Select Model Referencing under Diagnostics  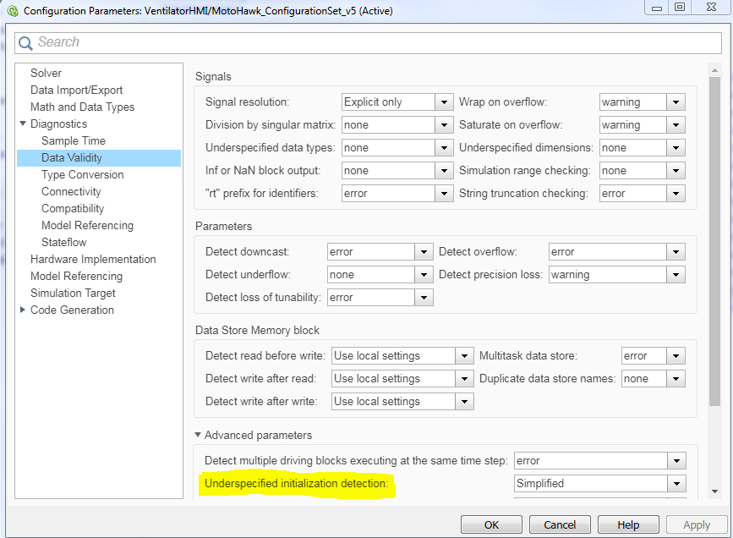(x=87, y=225)
